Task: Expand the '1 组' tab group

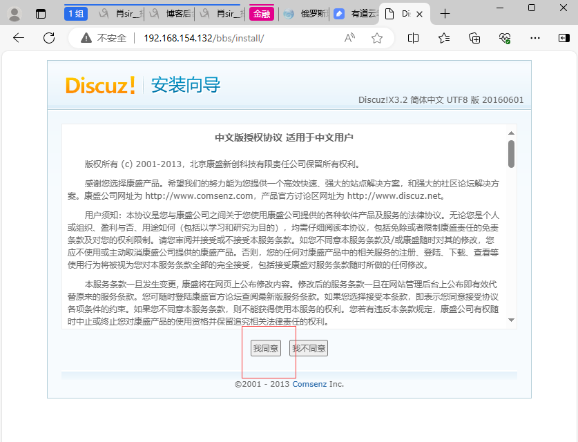Action: point(76,14)
